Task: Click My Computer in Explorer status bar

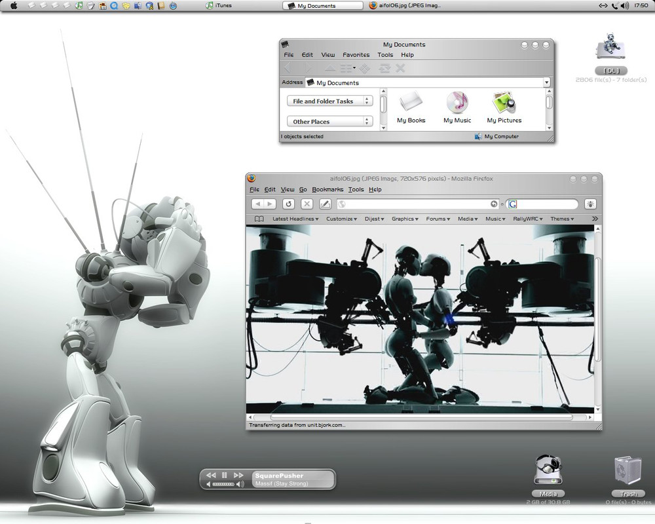Action: point(496,136)
